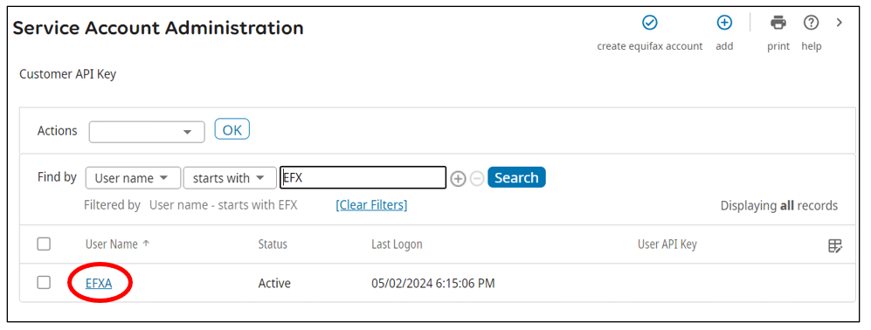Click the print icon
The height and width of the screenshot is (330, 871).
[x=778, y=23]
